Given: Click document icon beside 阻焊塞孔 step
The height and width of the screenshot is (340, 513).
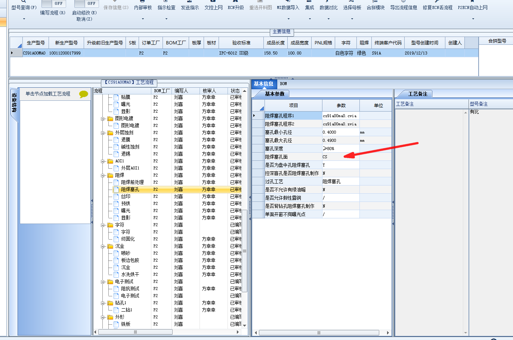Looking at the screenshot, I should [116, 189].
